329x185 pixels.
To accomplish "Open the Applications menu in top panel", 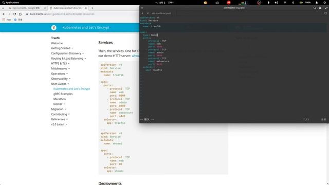I will 10,3.
